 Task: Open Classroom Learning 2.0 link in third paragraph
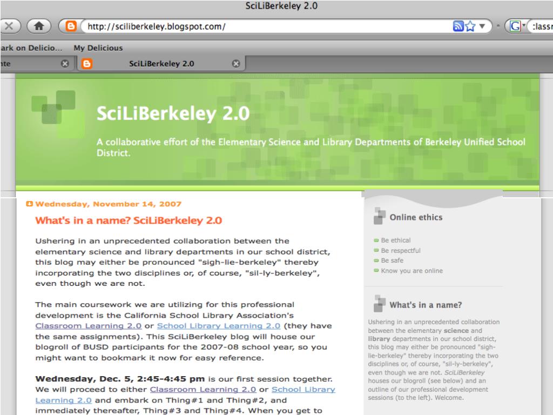(x=203, y=389)
